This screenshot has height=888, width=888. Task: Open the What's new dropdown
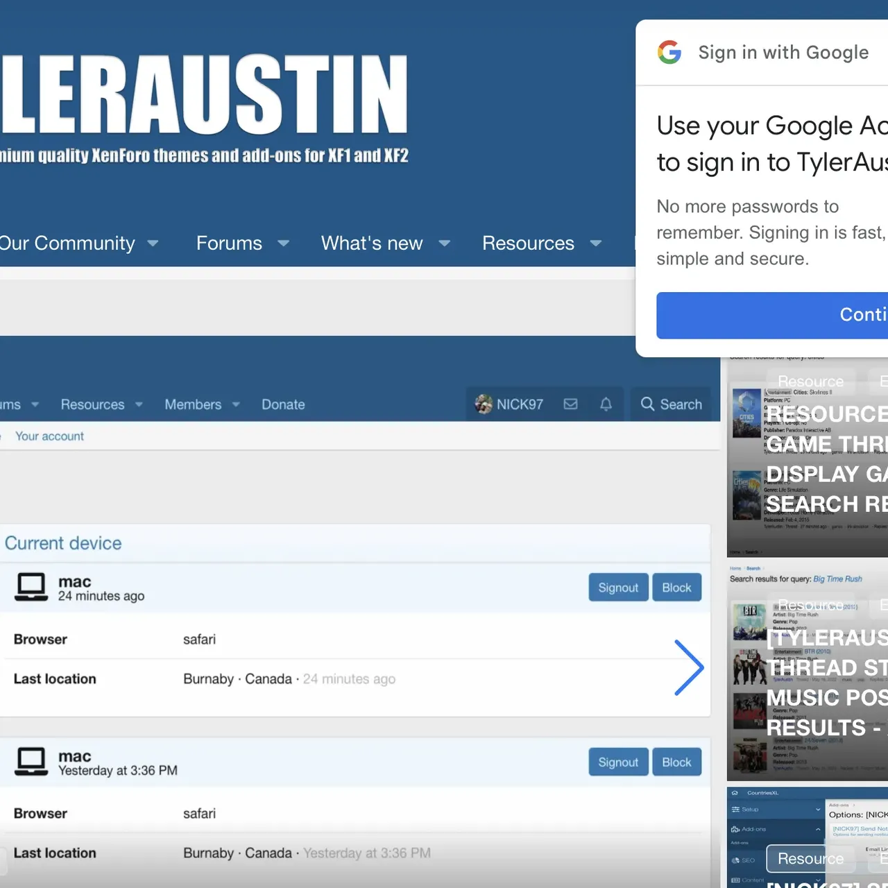tap(372, 244)
